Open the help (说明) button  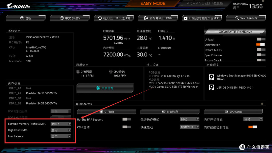click(x=26, y=18)
